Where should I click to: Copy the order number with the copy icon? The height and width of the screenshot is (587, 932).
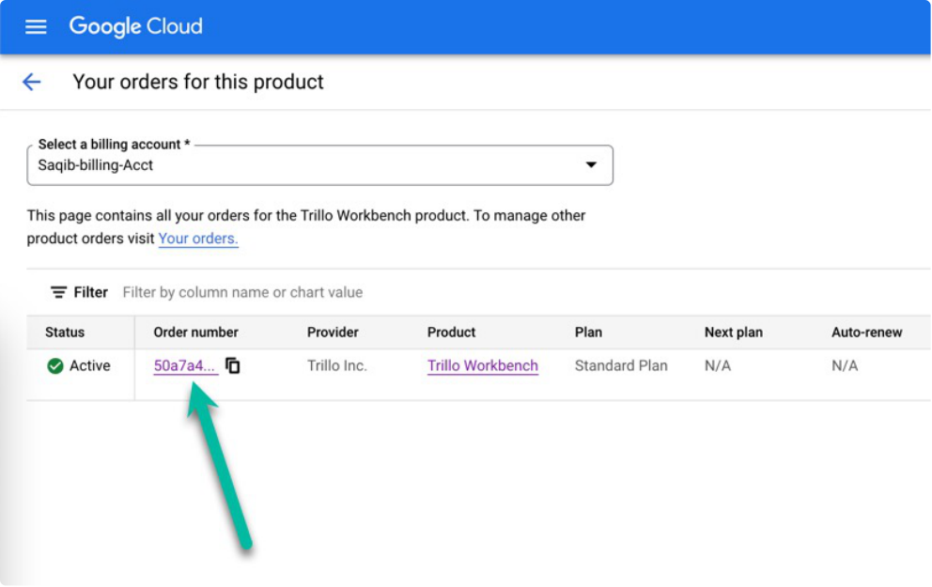point(233,366)
